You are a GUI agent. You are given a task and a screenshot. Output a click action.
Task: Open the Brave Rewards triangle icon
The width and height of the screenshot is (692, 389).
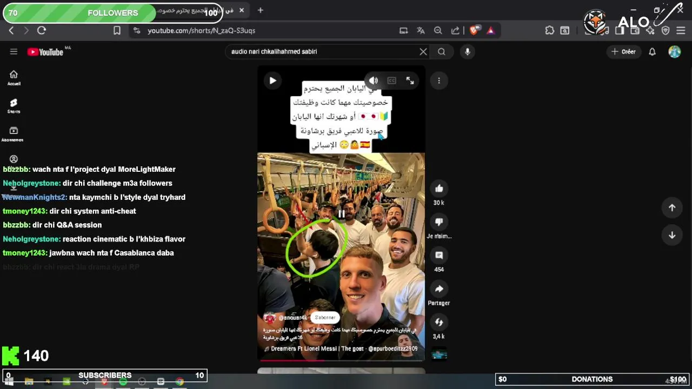(490, 31)
